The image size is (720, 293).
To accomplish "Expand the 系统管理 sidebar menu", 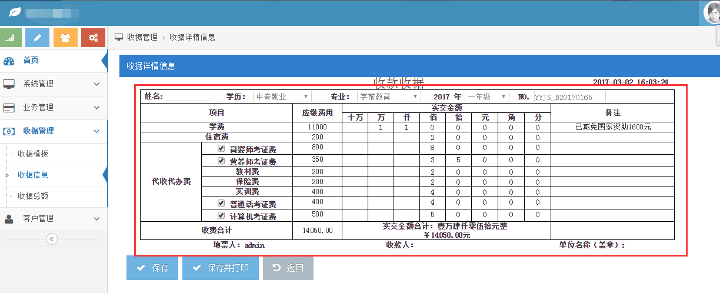I will [54, 84].
